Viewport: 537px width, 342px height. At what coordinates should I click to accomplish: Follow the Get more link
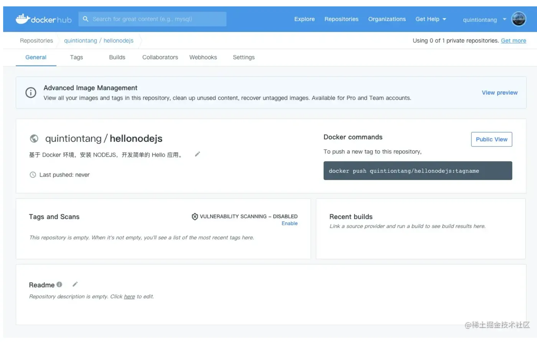pos(514,41)
